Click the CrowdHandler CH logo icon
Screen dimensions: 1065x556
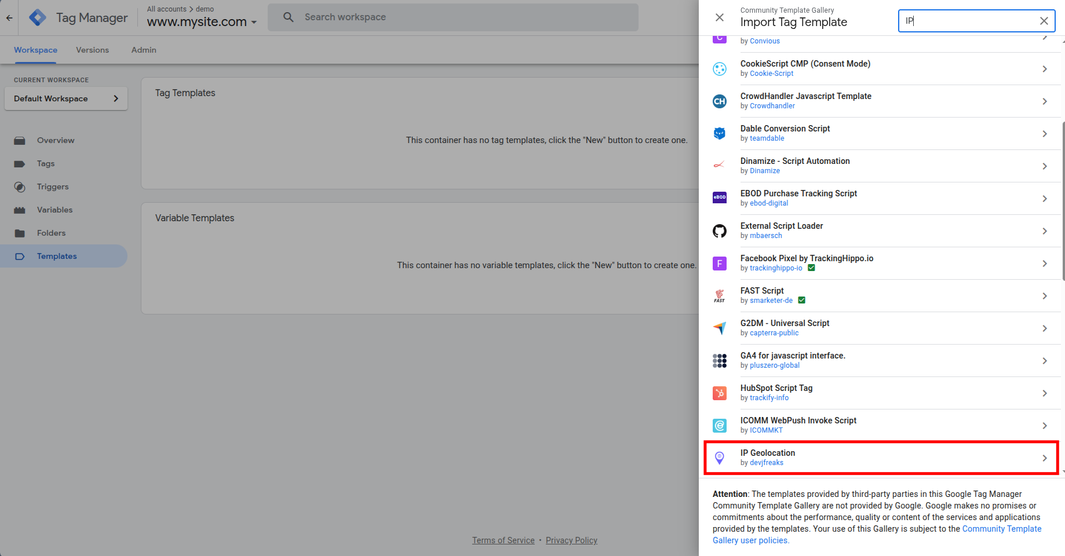click(x=720, y=101)
